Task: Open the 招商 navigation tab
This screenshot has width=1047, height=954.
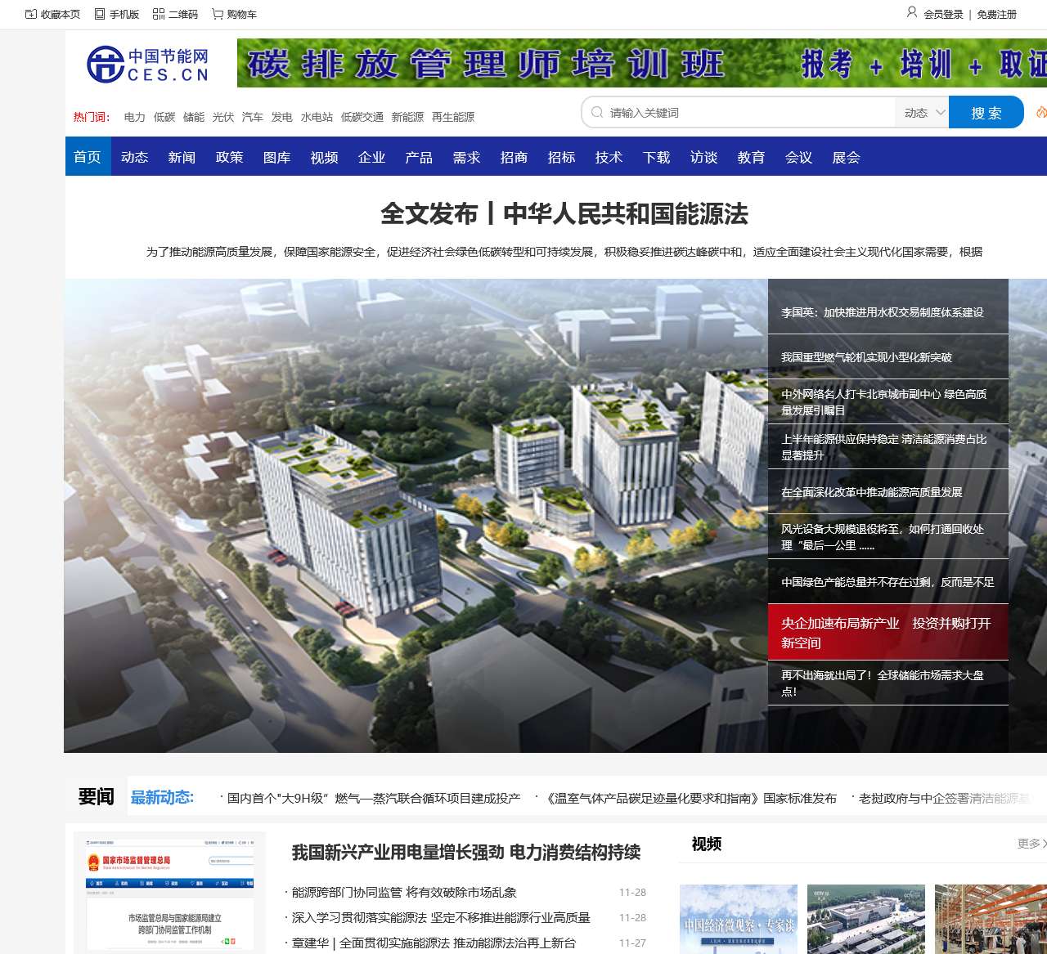Action: (515, 157)
